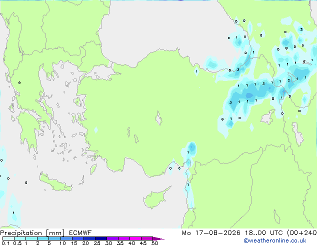Click the "UTC" time zone text

click(x=276, y=233)
